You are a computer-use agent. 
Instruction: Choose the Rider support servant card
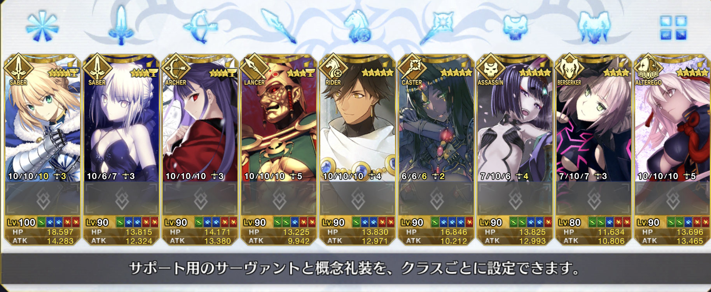pyautogui.click(x=357, y=150)
